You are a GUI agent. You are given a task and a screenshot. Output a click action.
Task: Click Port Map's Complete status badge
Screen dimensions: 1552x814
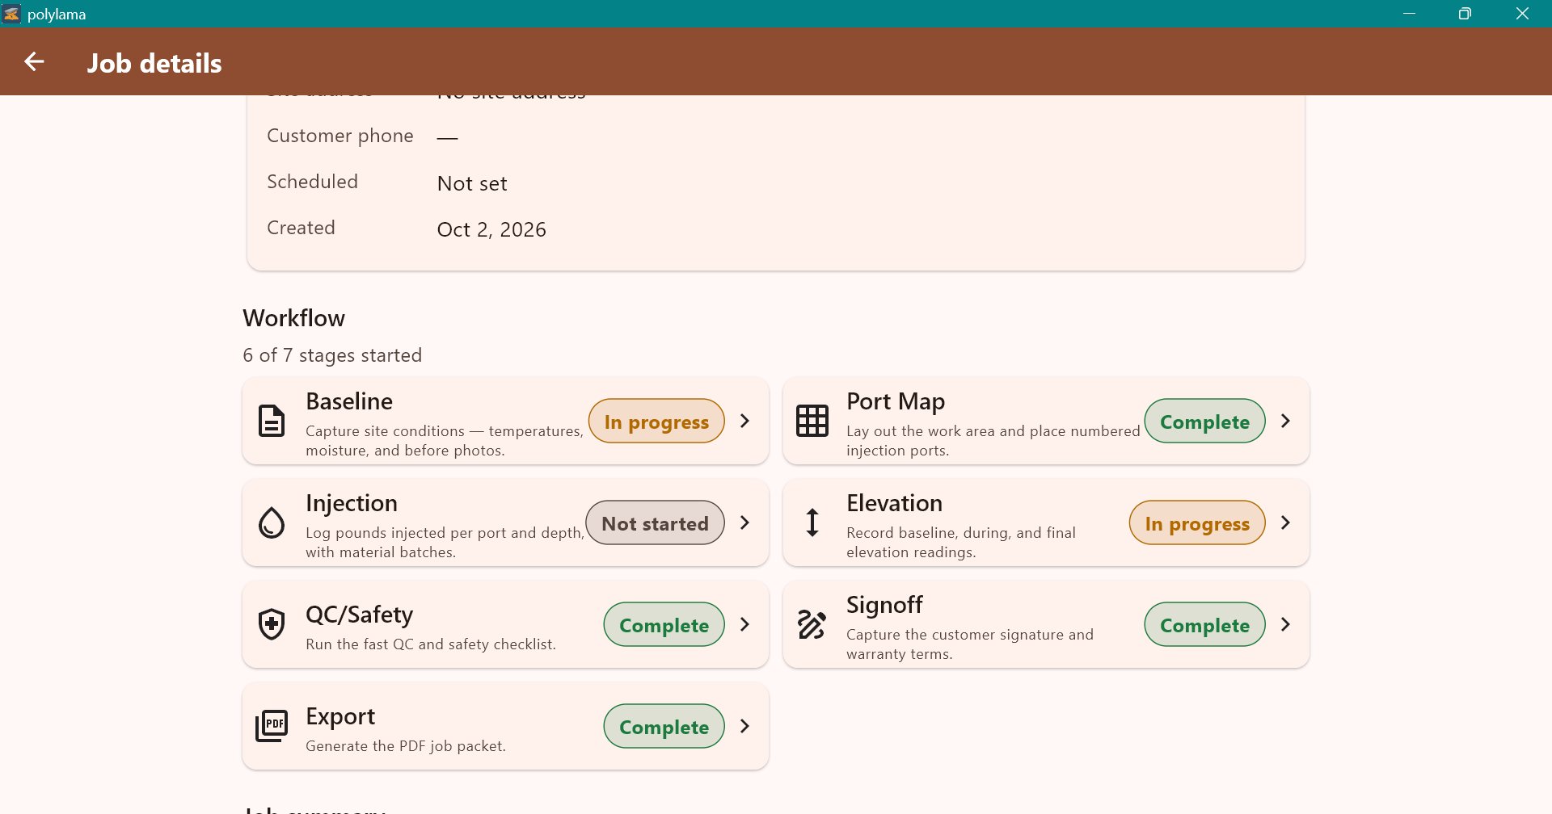click(x=1204, y=421)
